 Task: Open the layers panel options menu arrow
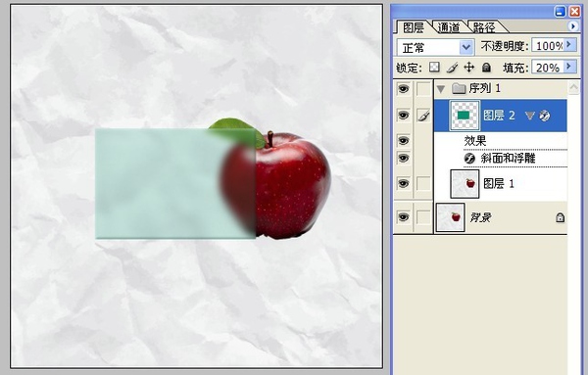coord(572,26)
